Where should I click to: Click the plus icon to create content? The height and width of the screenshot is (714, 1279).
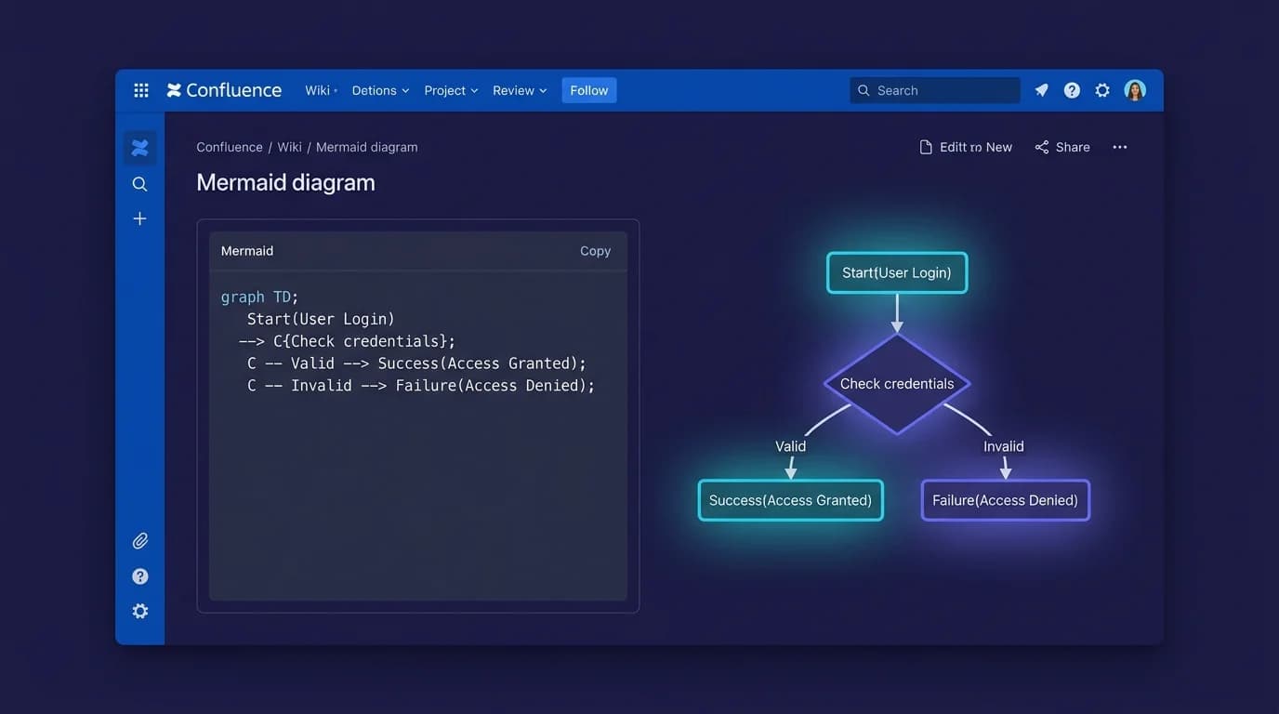(139, 218)
